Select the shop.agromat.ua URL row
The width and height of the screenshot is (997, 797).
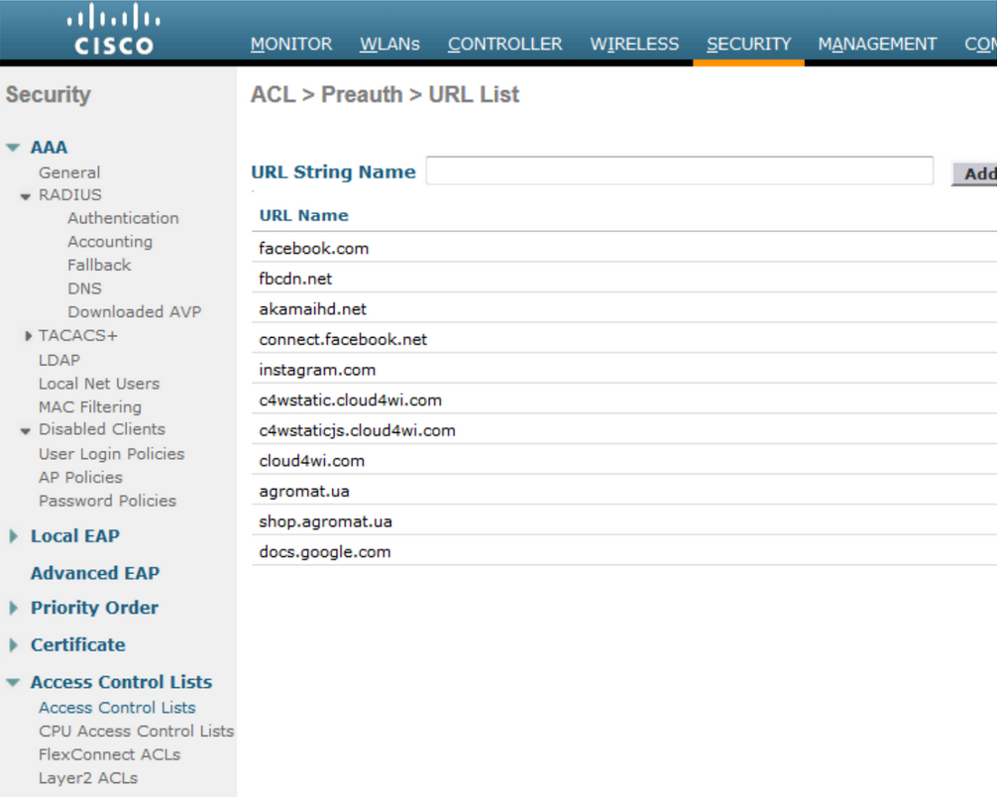624,521
